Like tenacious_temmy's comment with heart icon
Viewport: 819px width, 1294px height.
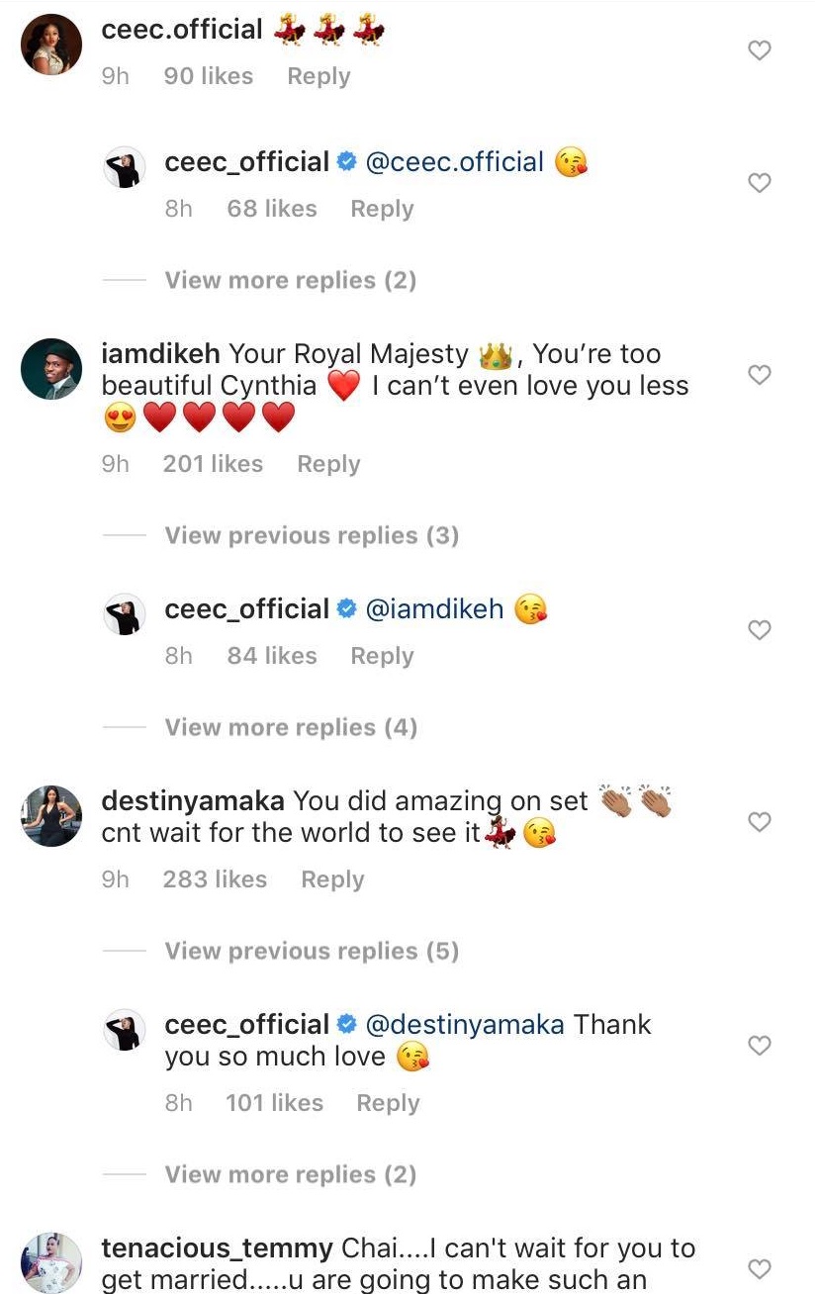(759, 1269)
